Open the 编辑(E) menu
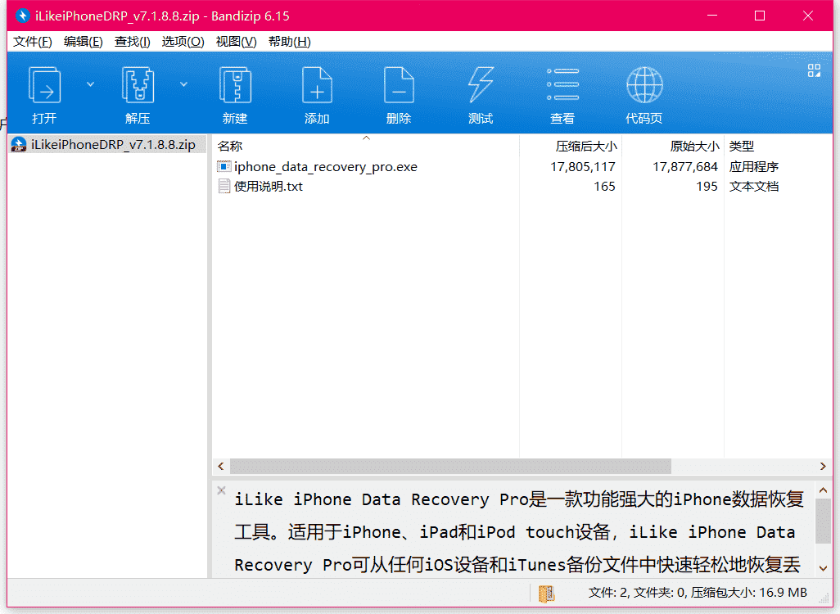 click(x=83, y=42)
